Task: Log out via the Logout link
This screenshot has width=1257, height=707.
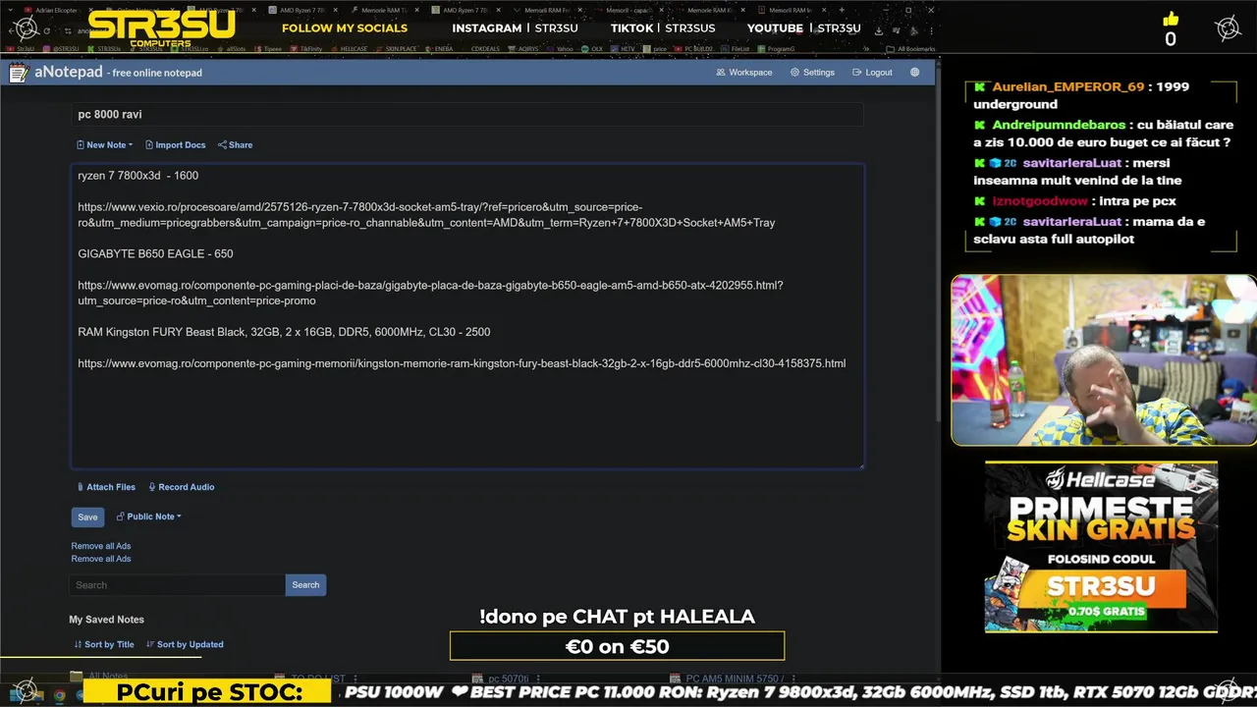Action: (x=872, y=73)
